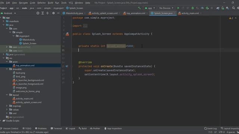Open the File menu
Screen dimensions: 239x134
2,3
